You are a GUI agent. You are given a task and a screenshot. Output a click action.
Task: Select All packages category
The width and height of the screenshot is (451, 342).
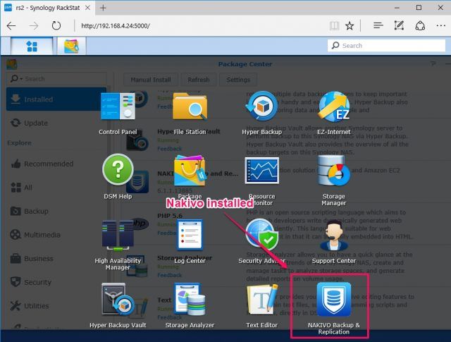[56, 188]
